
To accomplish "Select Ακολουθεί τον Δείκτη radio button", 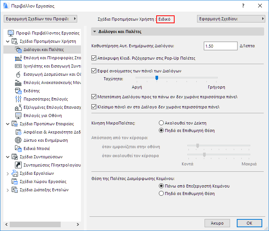I will click(161, 123).
